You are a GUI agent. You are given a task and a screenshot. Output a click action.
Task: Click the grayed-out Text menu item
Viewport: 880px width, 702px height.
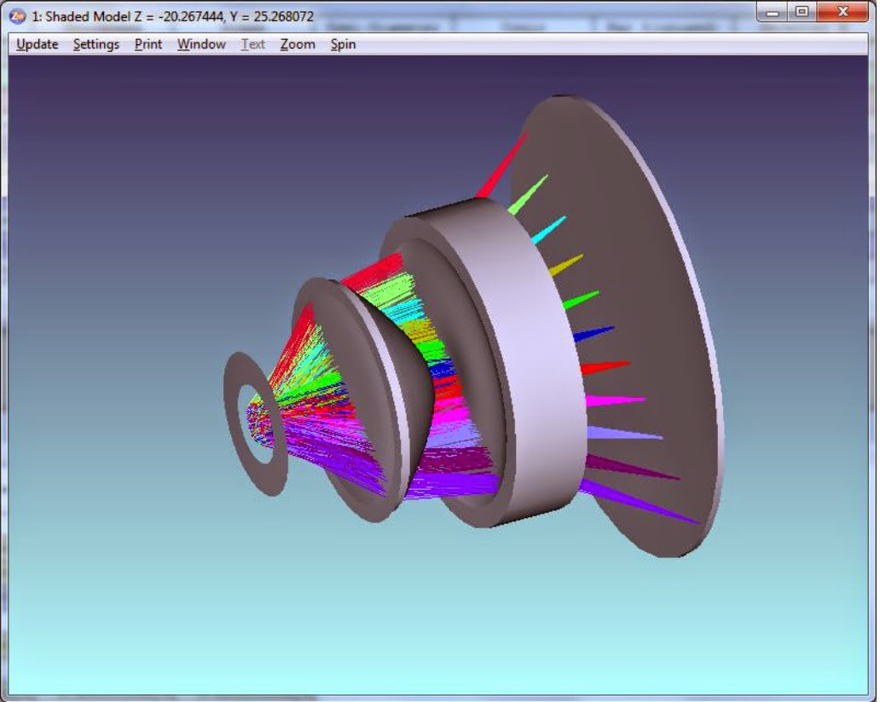pyautogui.click(x=252, y=44)
